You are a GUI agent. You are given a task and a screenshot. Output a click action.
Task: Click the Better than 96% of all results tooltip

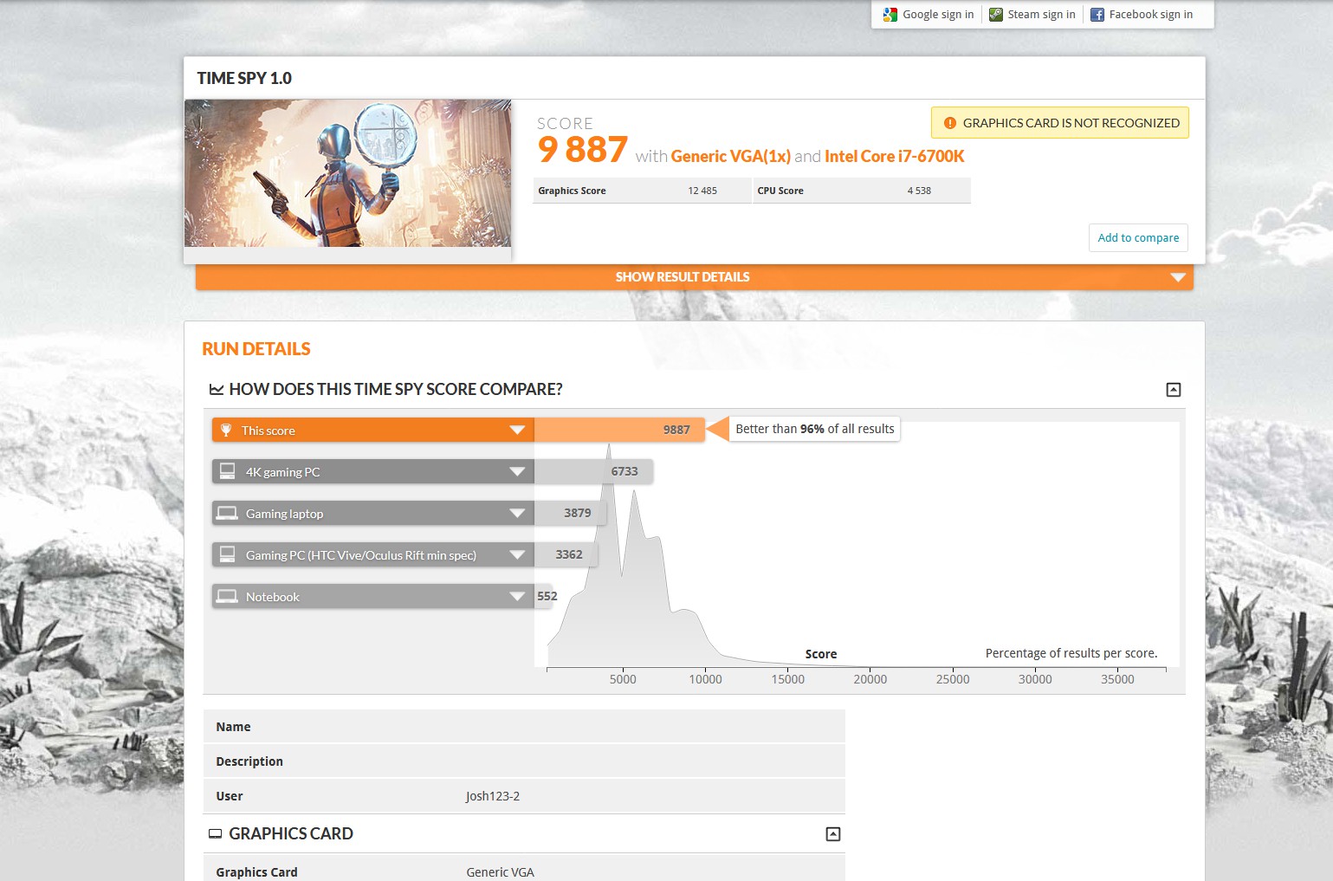(x=814, y=429)
